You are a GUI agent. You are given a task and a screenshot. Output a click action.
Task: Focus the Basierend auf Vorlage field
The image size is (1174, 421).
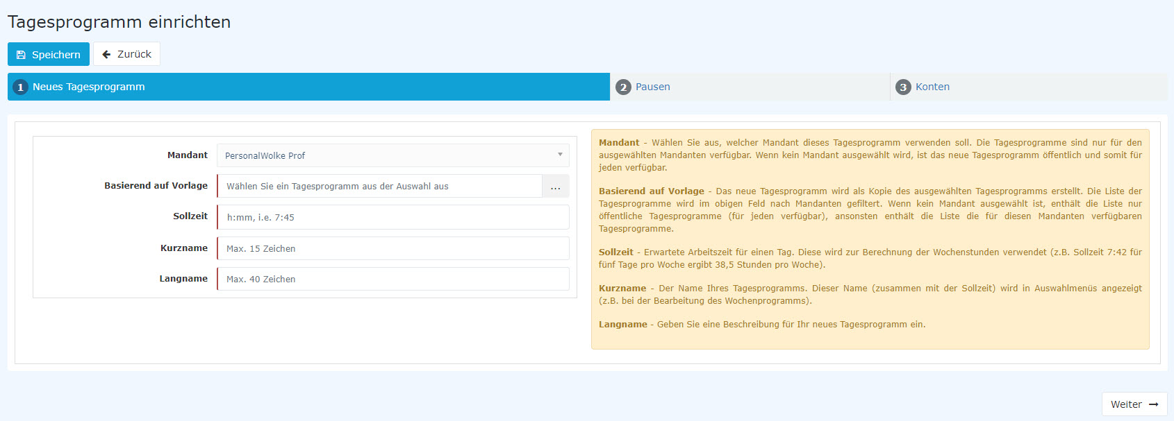(x=379, y=186)
